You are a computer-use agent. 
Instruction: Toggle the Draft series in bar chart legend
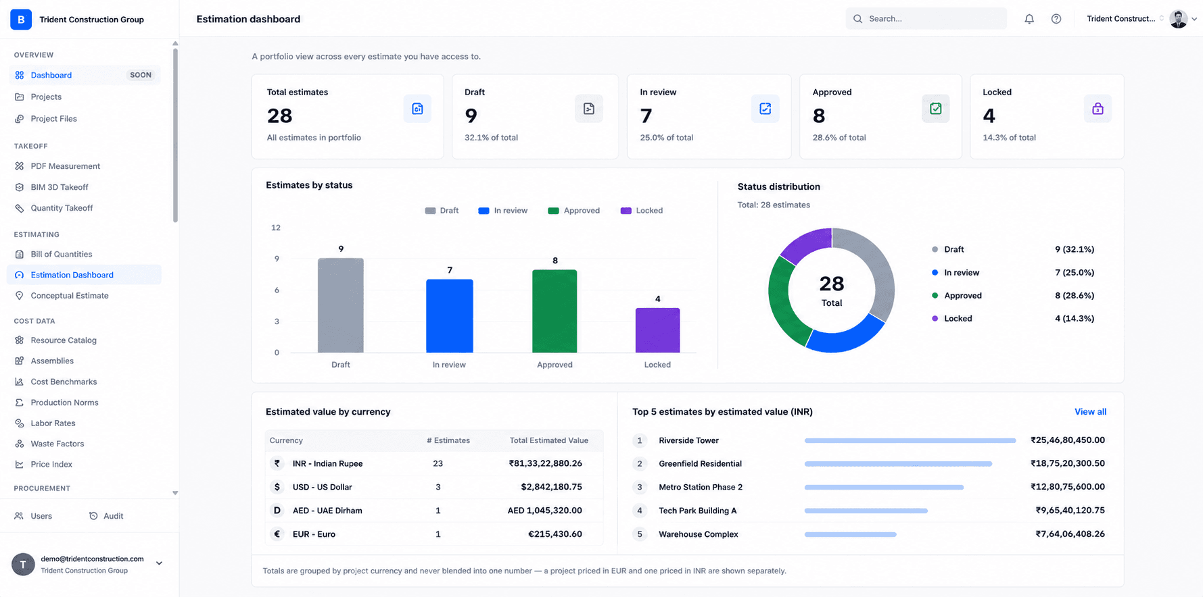[x=442, y=211]
